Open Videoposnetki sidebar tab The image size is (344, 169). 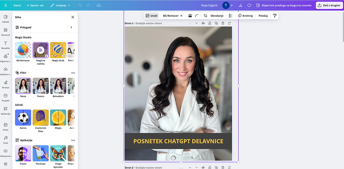(x=6, y=153)
